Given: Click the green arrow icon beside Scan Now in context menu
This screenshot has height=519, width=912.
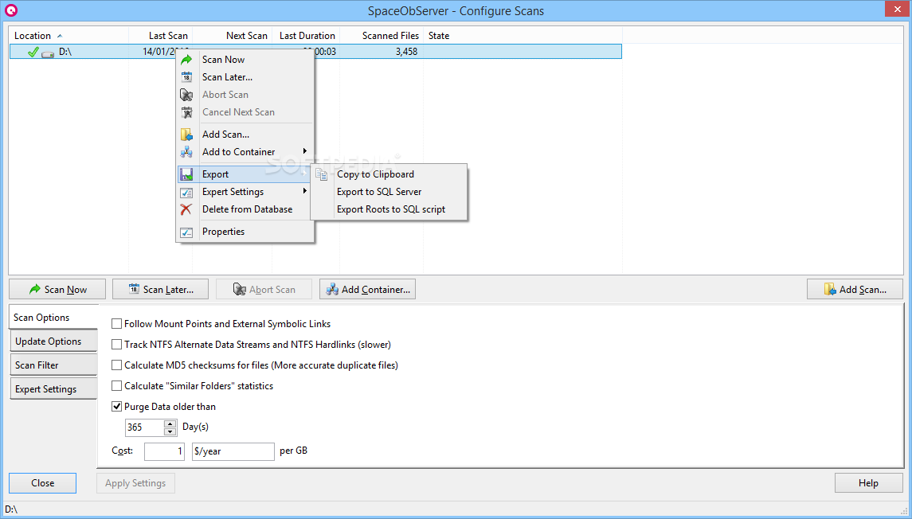Looking at the screenshot, I should pyautogui.click(x=186, y=59).
